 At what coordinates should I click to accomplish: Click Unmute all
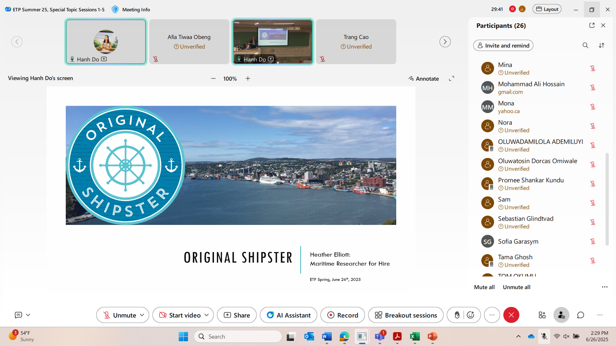pos(517,287)
